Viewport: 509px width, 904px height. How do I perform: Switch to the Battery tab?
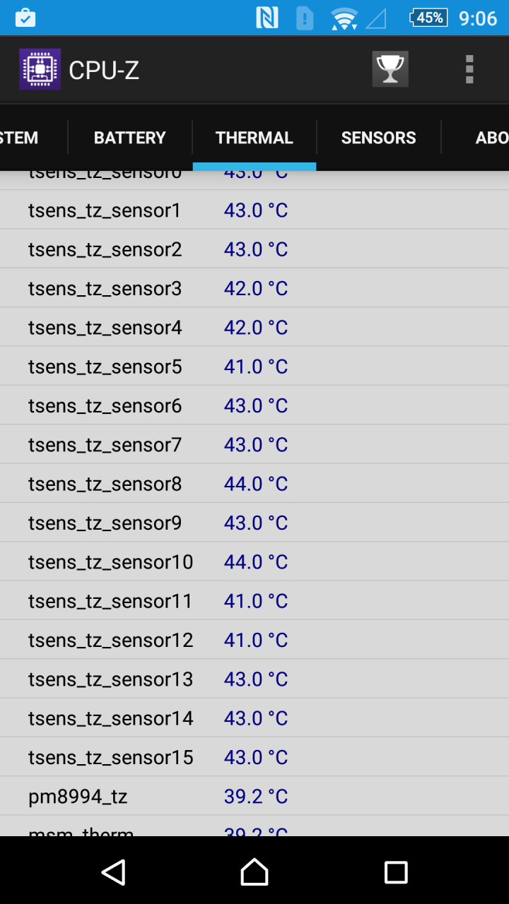(130, 138)
